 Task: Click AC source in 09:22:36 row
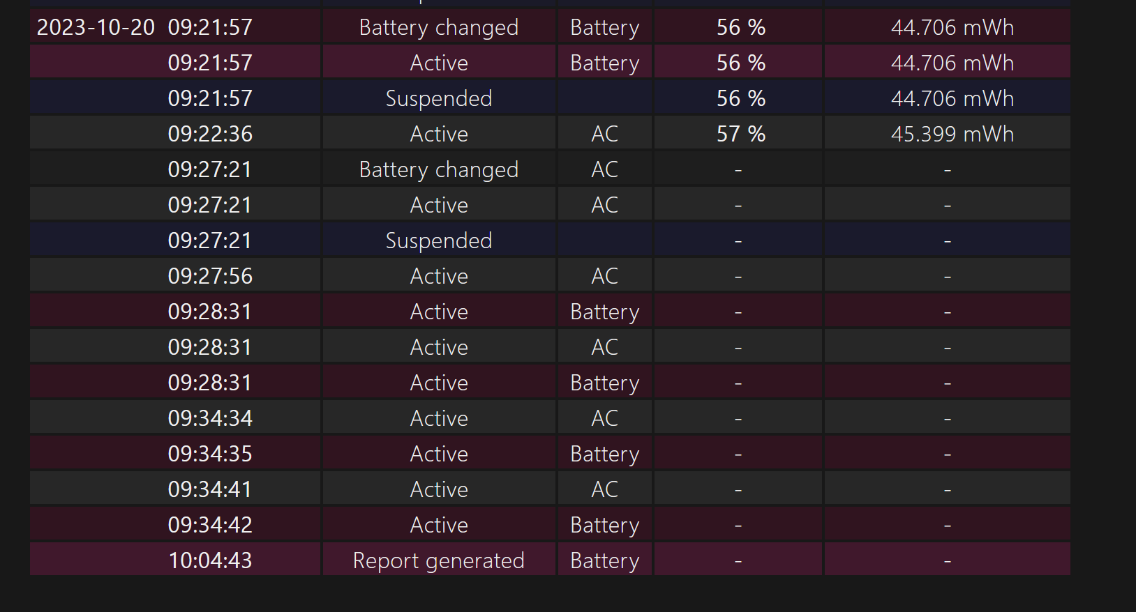pyautogui.click(x=605, y=134)
